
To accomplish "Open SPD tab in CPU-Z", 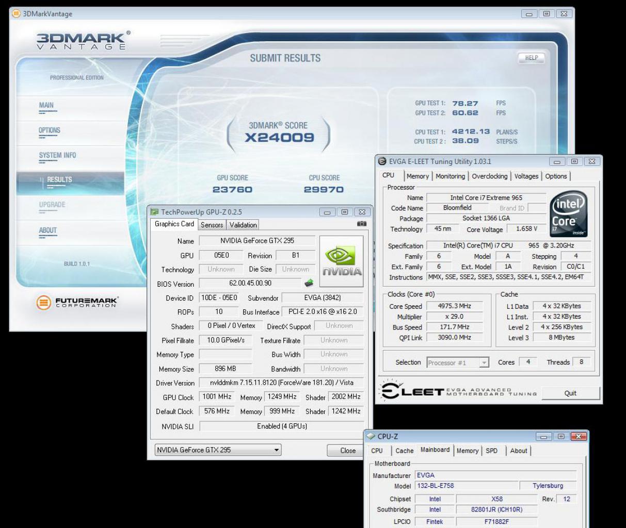I will [x=492, y=451].
